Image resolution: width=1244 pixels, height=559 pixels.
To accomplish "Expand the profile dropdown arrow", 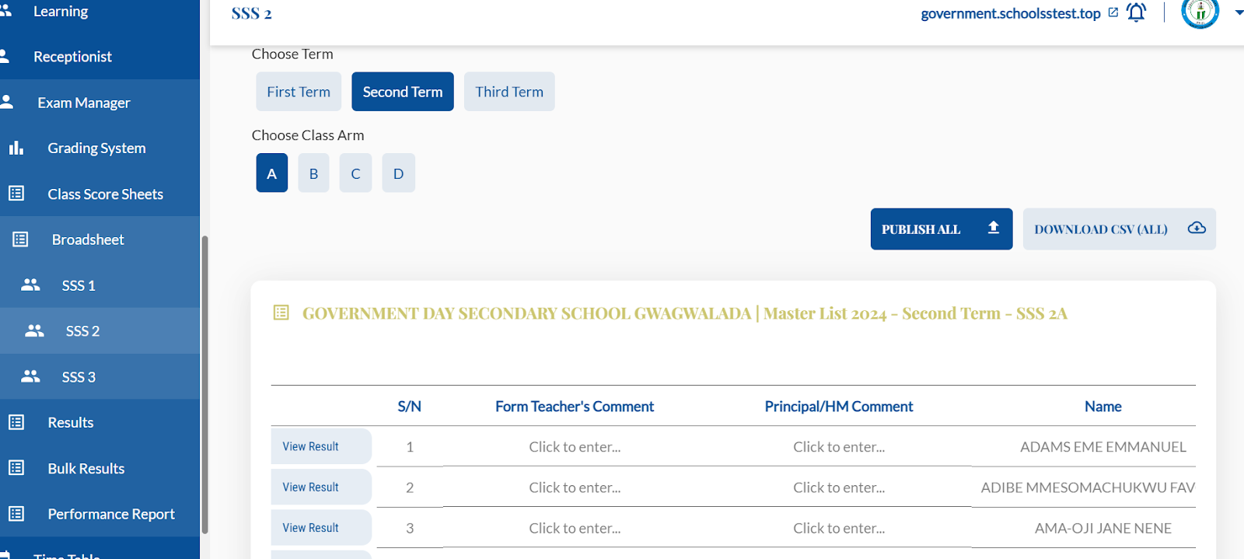I will click(x=1239, y=12).
